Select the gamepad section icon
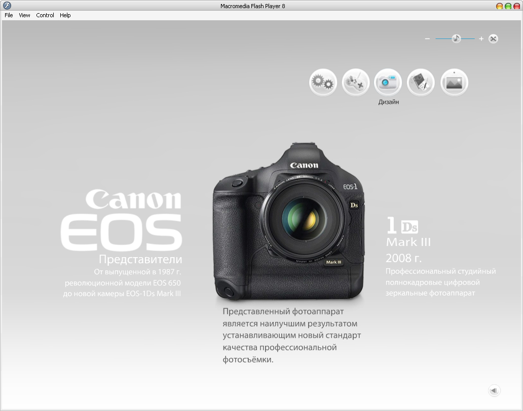This screenshot has height=411, width=523. pyautogui.click(x=356, y=82)
